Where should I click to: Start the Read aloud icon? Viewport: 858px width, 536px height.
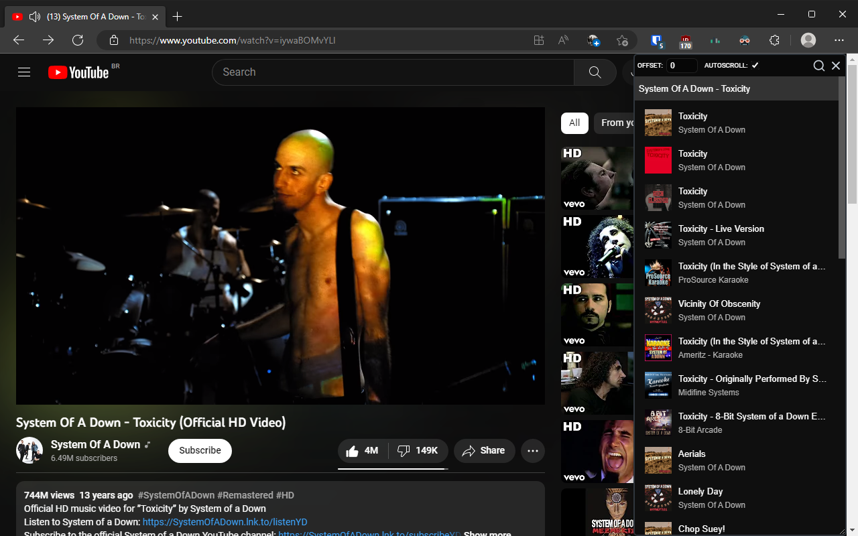563,40
